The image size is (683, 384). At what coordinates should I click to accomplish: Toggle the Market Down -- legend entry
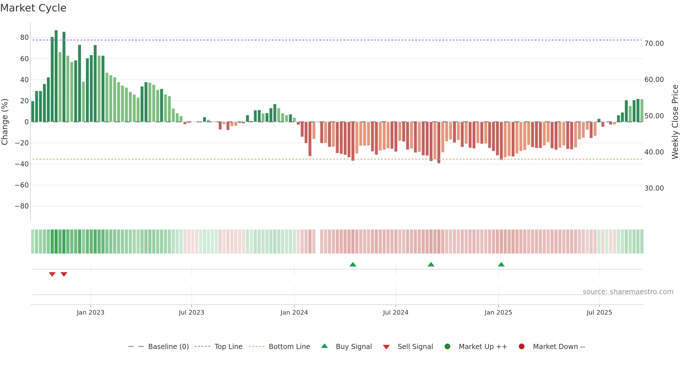(x=552, y=346)
